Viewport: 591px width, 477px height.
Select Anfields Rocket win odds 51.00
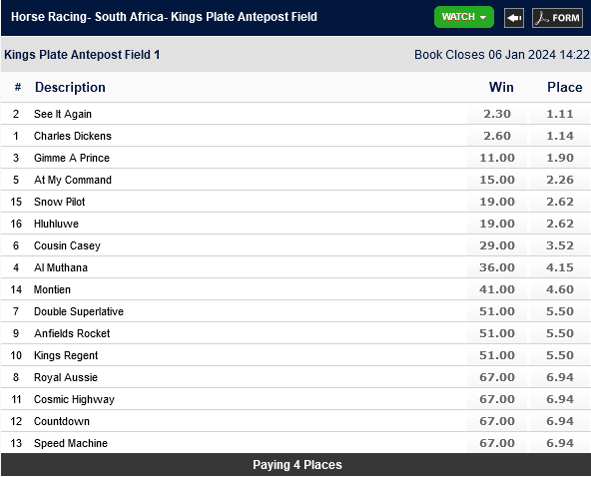pos(497,333)
